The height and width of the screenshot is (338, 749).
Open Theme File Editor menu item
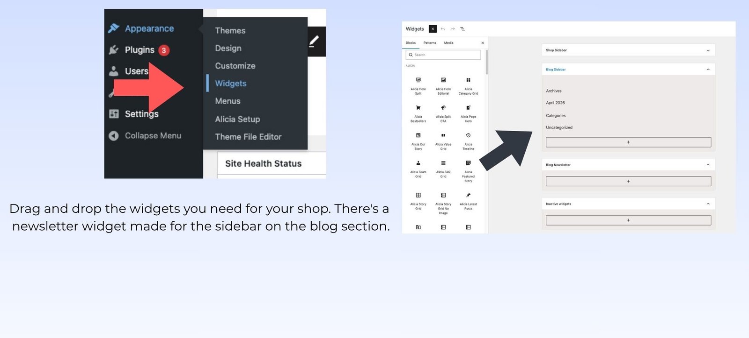(x=248, y=137)
